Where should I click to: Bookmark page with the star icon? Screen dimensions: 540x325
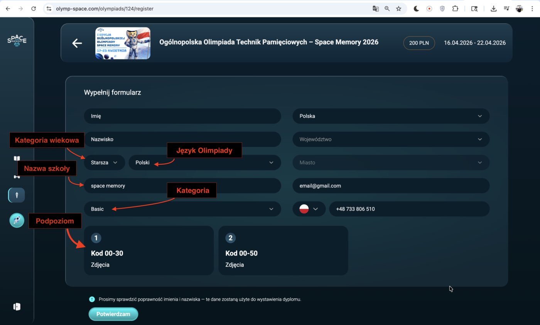click(x=398, y=8)
